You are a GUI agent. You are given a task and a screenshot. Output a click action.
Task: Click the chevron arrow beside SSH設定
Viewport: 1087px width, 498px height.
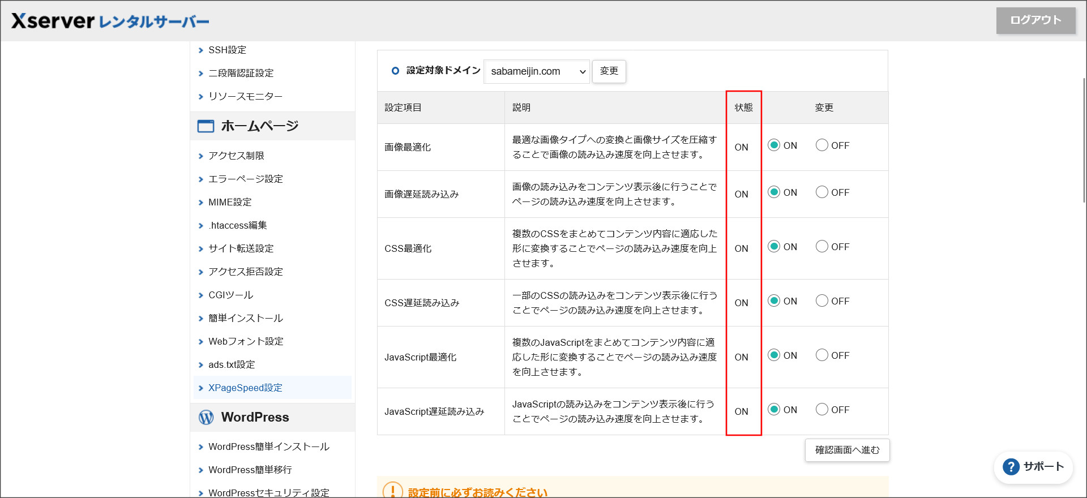point(200,50)
